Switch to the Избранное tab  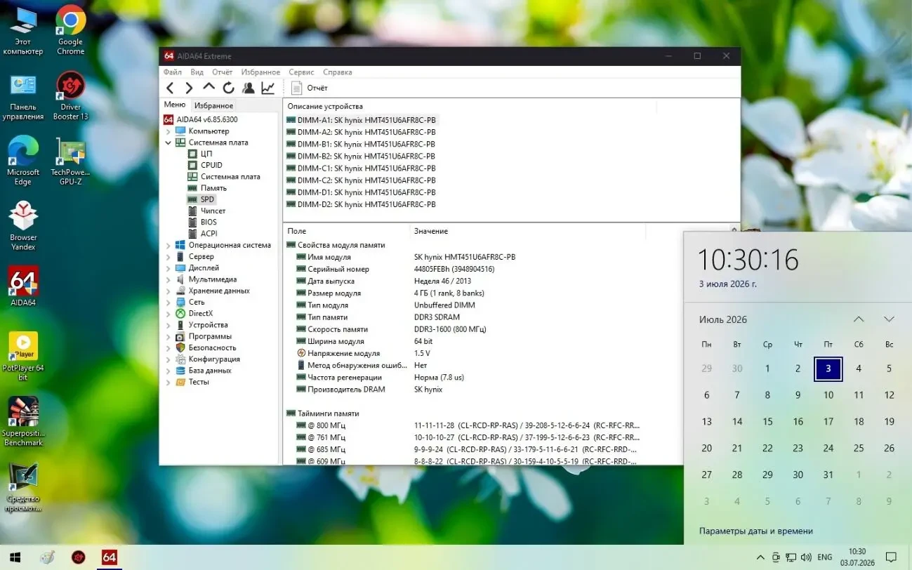tap(213, 105)
